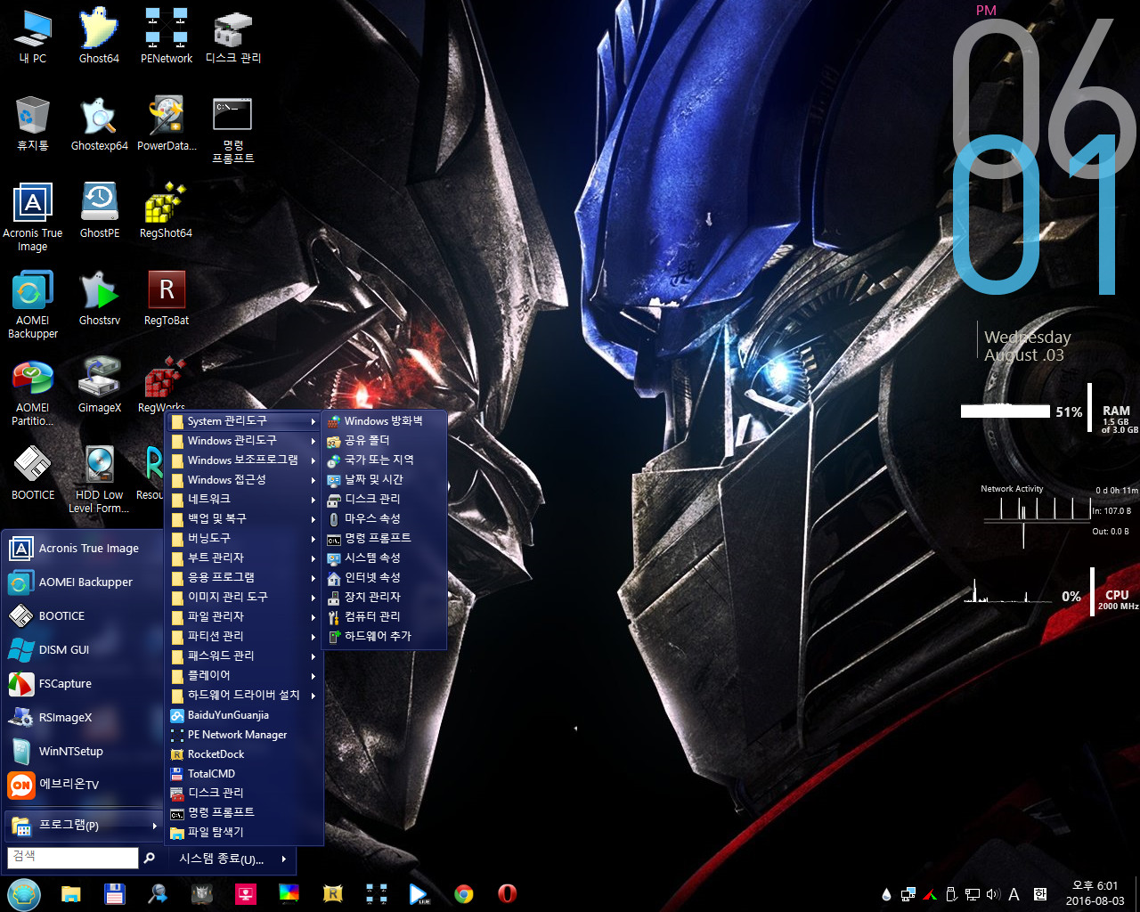This screenshot has width=1140, height=912.
Task: Open the play-button live TV taskbar icon
Action: coord(419,893)
